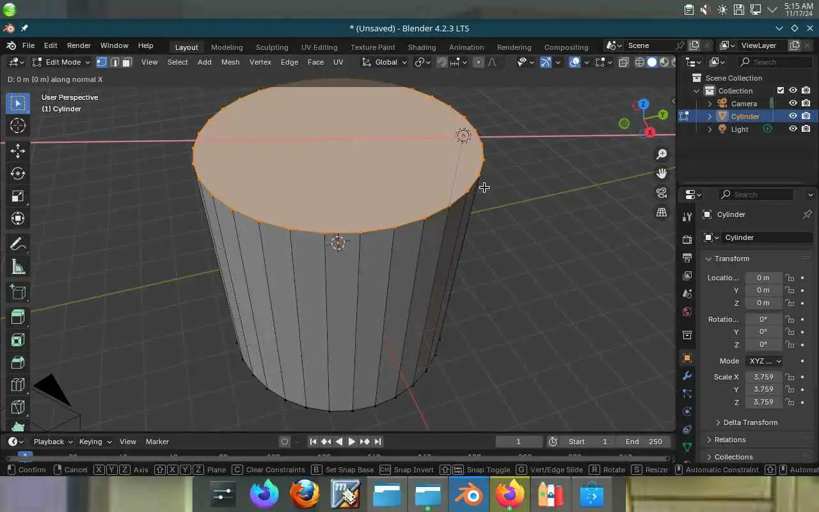
Task: Open the Mesh menu
Action: pyautogui.click(x=230, y=62)
